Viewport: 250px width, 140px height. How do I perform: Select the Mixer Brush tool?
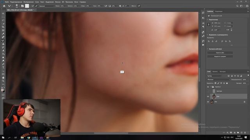coord(3,40)
